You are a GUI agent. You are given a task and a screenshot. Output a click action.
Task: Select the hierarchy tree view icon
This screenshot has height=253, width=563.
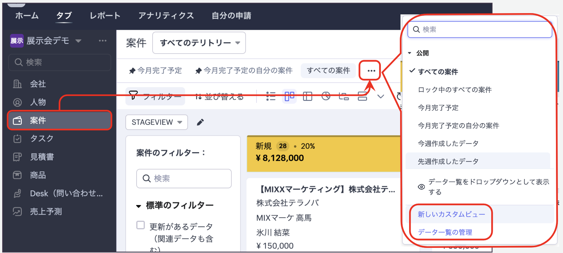coord(344,96)
